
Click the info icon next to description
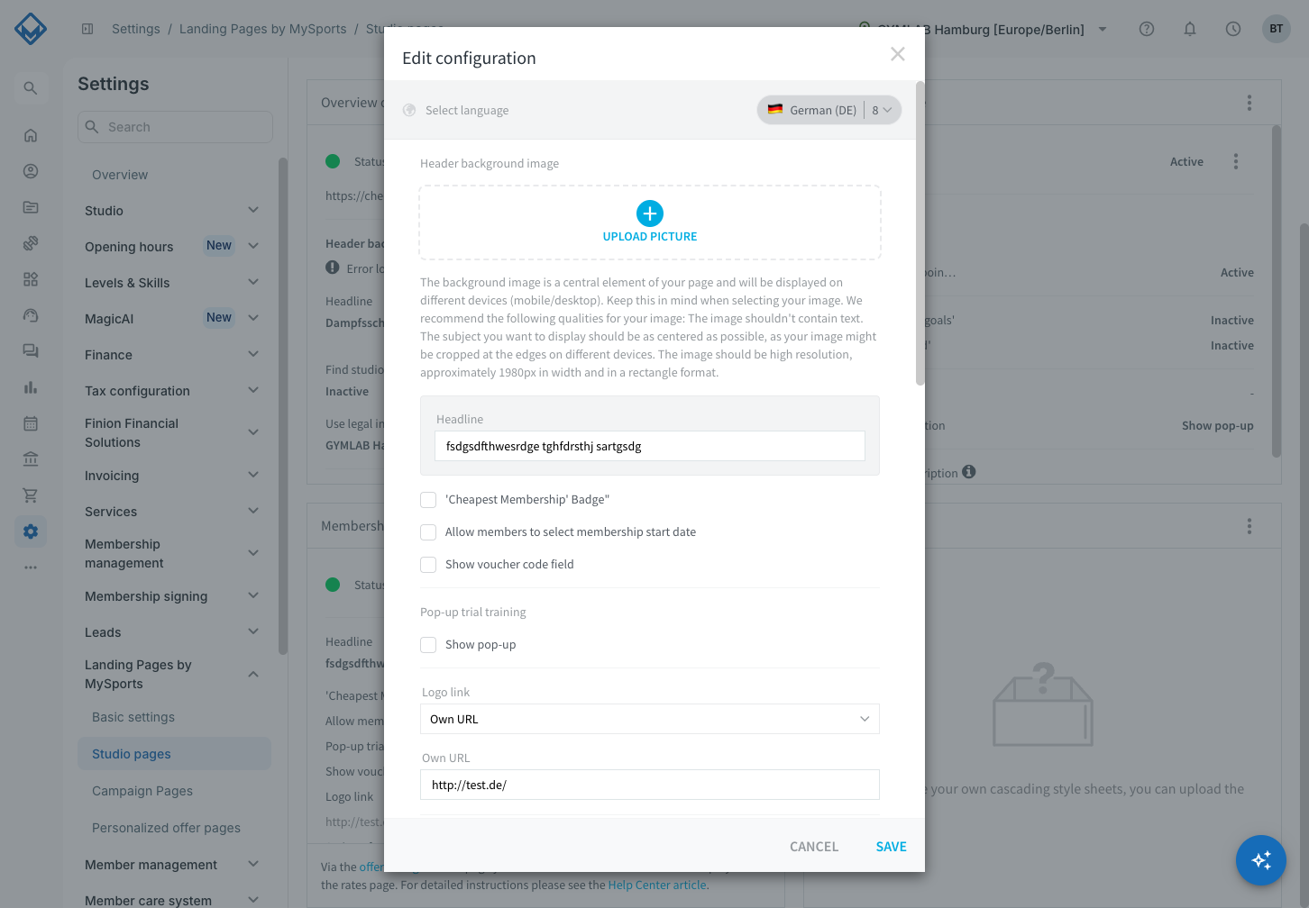click(x=969, y=472)
